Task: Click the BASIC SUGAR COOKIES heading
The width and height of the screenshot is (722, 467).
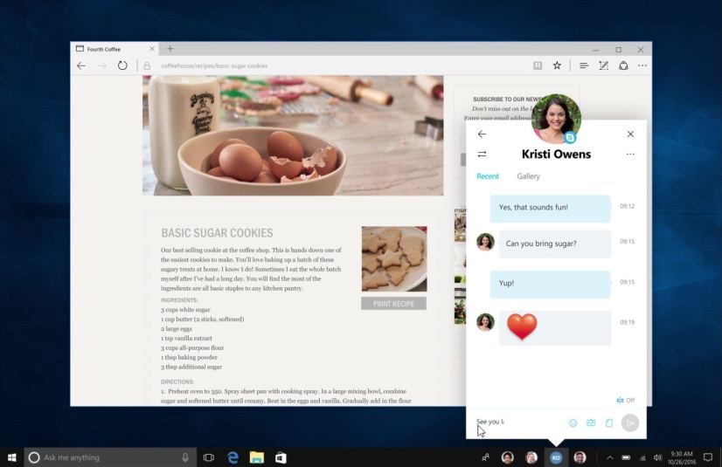Action: [x=217, y=233]
